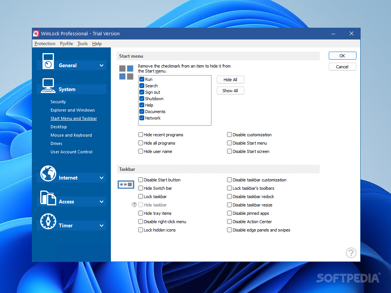Screen dimensions: 391x293
Task: Open the Help menu
Action: tap(97, 44)
